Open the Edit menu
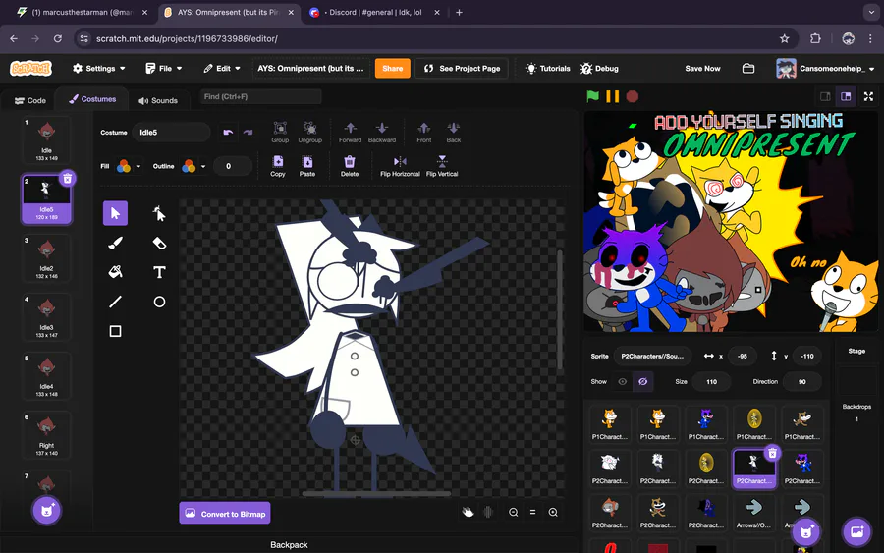The height and width of the screenshot is (553, 884). 222,68
